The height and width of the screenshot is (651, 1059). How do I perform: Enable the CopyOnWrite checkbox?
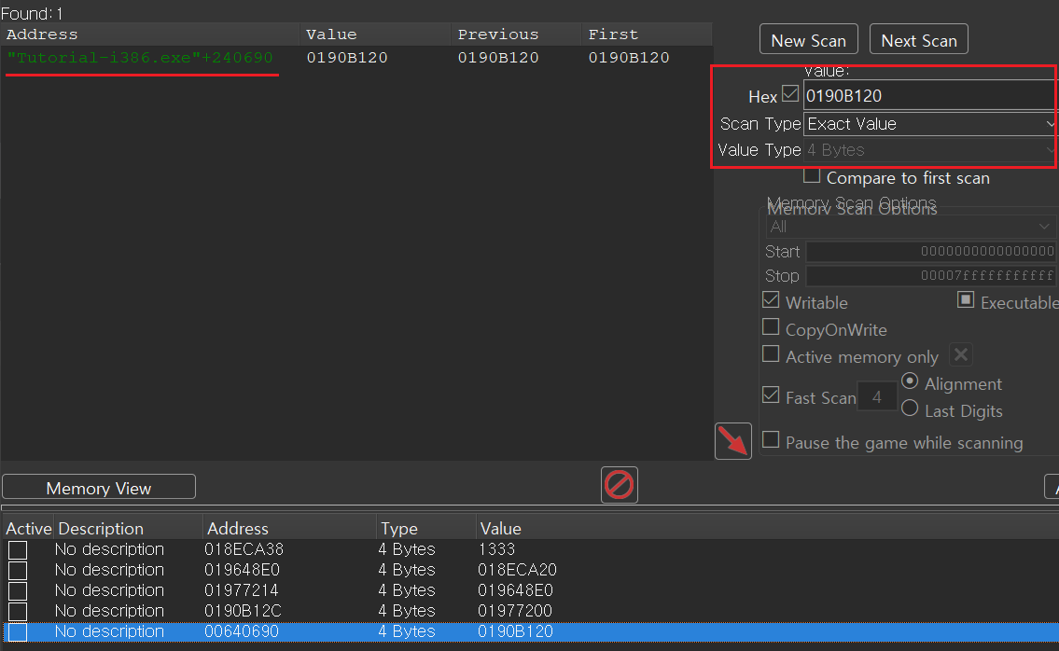tap(771, 327)
